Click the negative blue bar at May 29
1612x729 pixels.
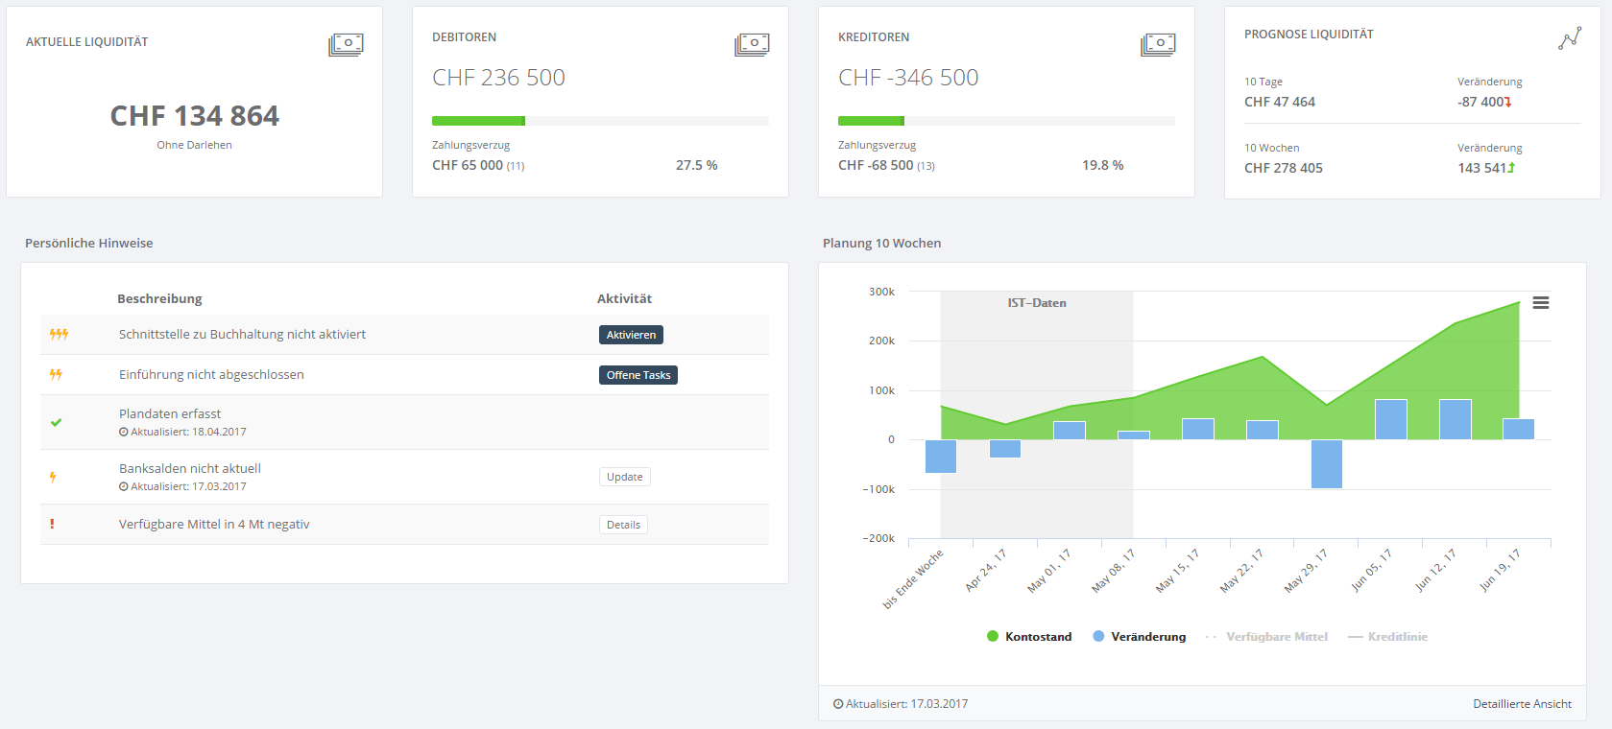point(1326,464)
